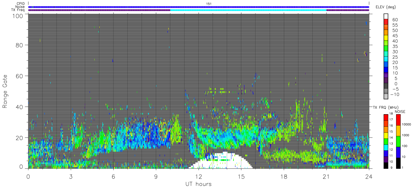Viewport: 415px width, 191px height.
Task: Click the purple 10–11 MHz TX FRQ swatch
Action: (386, 159)
